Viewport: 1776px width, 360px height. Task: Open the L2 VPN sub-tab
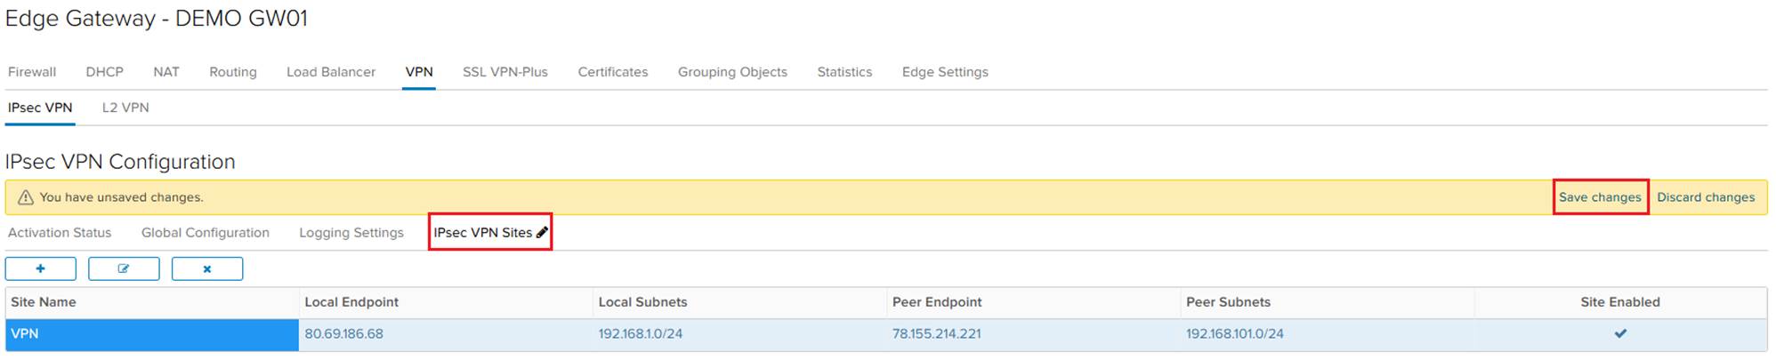[125, 108]
